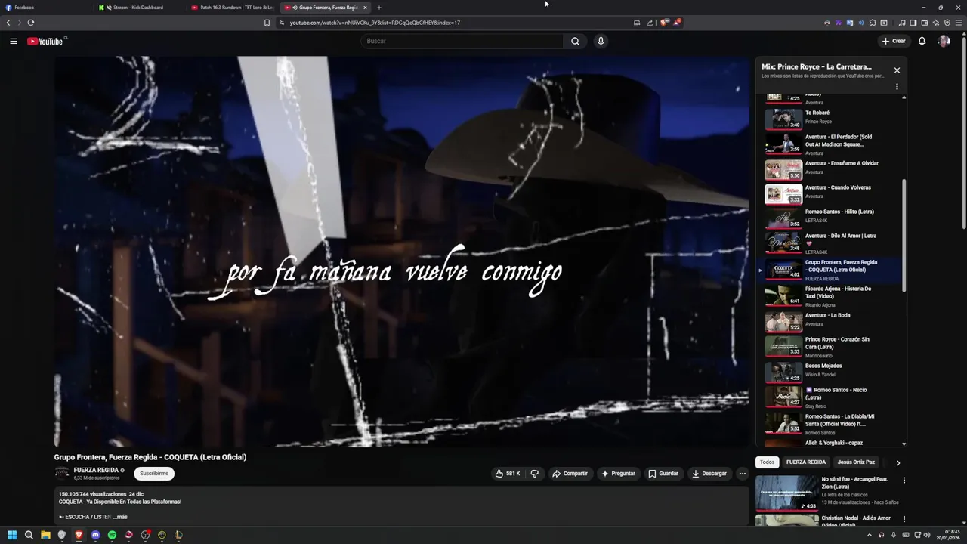
Task: Close the Grupo Frontera tab
Action: pos(365,8)
